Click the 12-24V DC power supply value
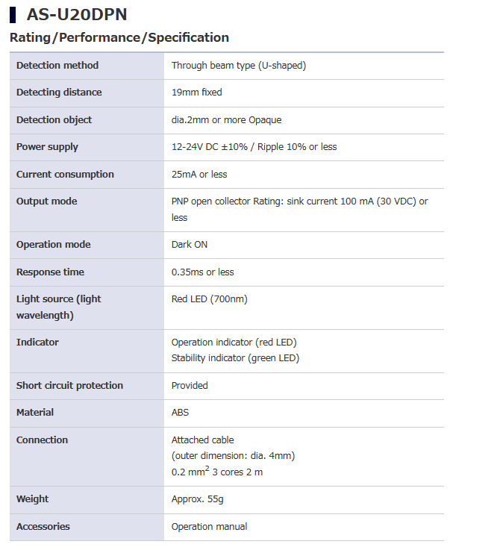 [x=254, y=147]
